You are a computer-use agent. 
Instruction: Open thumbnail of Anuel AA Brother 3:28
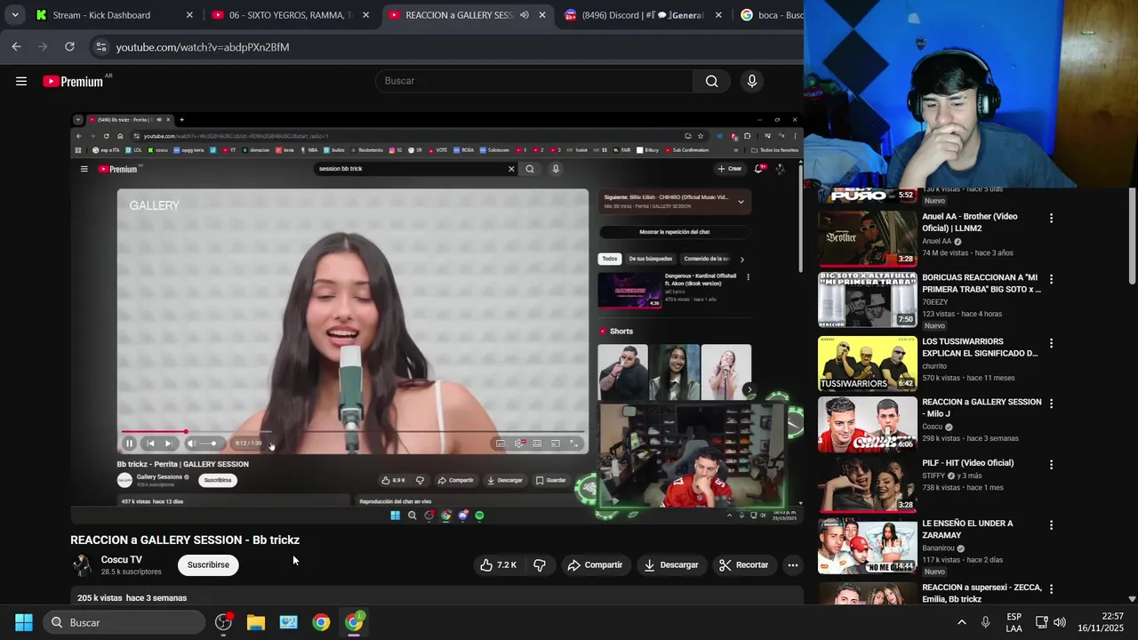867,238
